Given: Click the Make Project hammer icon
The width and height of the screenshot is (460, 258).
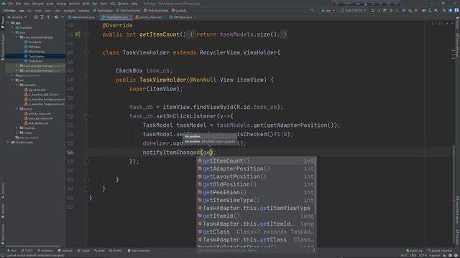Looking at the screenshot, I should 313,10.
